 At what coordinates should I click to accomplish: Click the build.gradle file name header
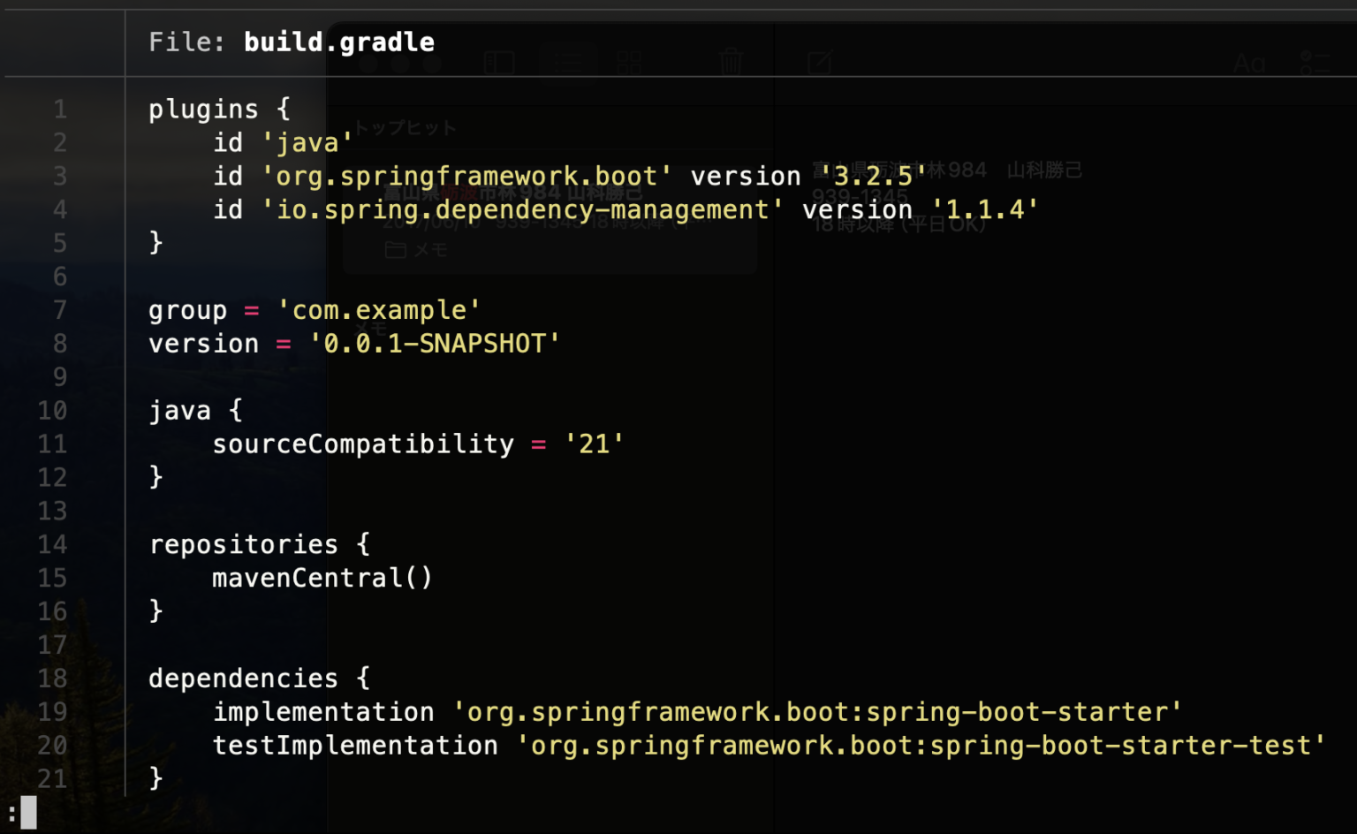pyautogui.click(x=338, y=42)
